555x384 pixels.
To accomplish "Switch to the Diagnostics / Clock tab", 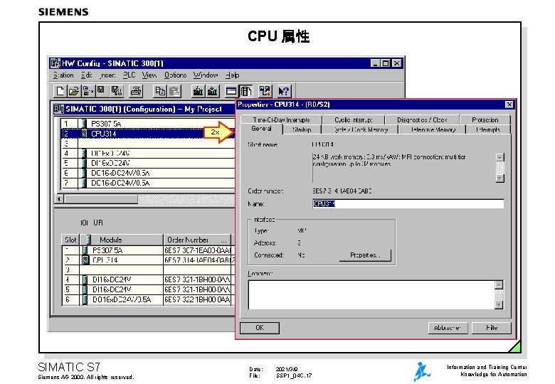I will click(x=422, y=120).
